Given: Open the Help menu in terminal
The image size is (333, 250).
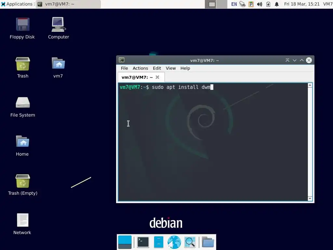Looking at the screenshot, I should pyautogui.click(x=185, y=68).
